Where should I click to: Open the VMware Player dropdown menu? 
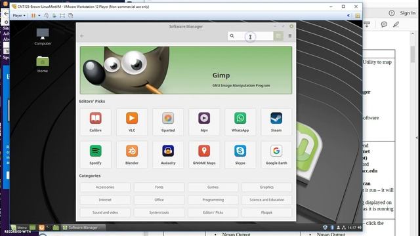click(19, 16)
